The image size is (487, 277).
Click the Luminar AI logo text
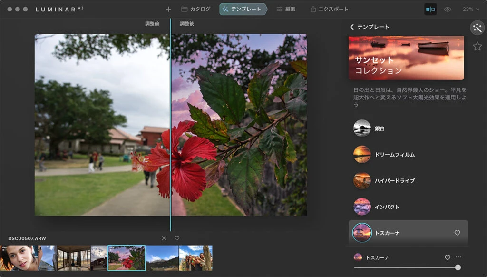(x=59, y=10)
